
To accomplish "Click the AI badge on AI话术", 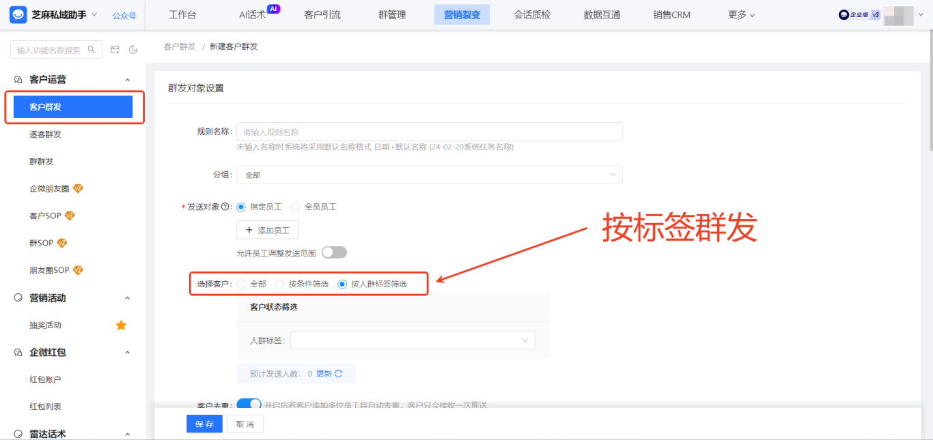I will pos(273,8).
